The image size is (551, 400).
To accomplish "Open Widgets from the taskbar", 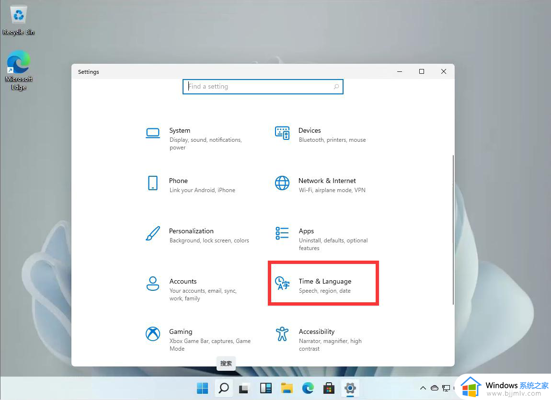I will click(x=265, y=388).
